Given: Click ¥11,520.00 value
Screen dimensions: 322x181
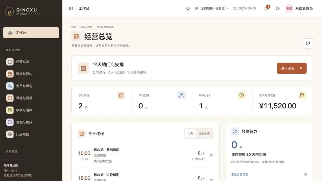Looking at the screenshot, I should 278,106.
